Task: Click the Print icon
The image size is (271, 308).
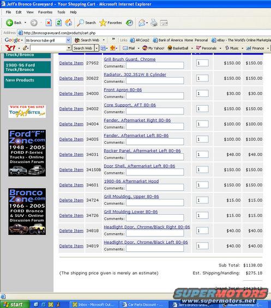Action: tap(154, 23)
